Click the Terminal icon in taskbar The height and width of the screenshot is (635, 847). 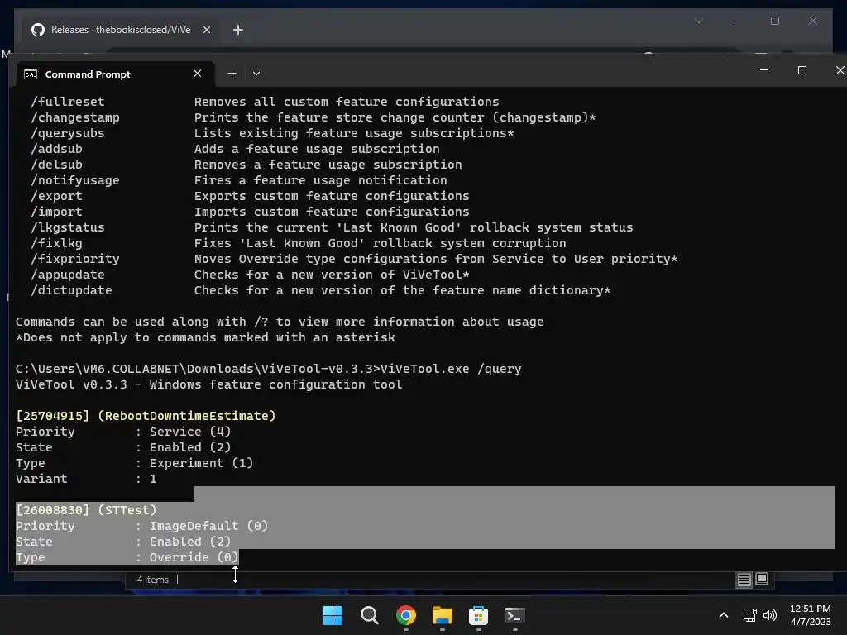tap(514, 615)
